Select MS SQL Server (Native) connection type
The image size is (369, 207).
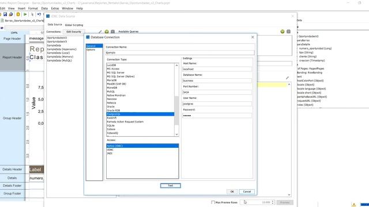[x=140, y=76]
